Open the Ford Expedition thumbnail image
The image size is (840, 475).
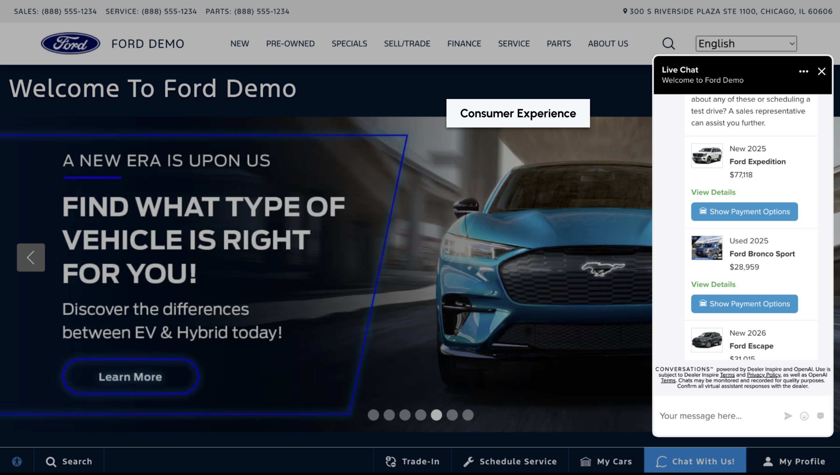tap(707, 156)
